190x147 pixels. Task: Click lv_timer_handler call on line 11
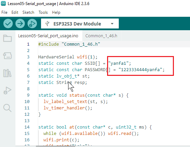point(64,108)
